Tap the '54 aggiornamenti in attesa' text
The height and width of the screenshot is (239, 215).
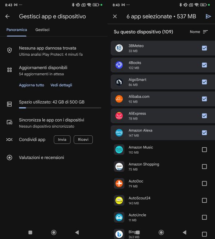(x=41, y=74)
